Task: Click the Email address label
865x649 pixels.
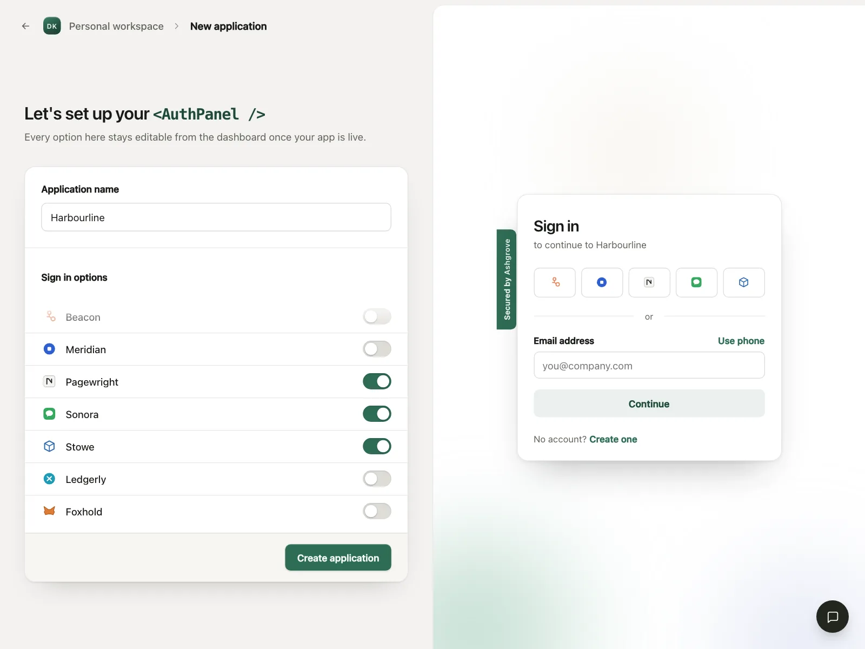Action: click(564, 341)
